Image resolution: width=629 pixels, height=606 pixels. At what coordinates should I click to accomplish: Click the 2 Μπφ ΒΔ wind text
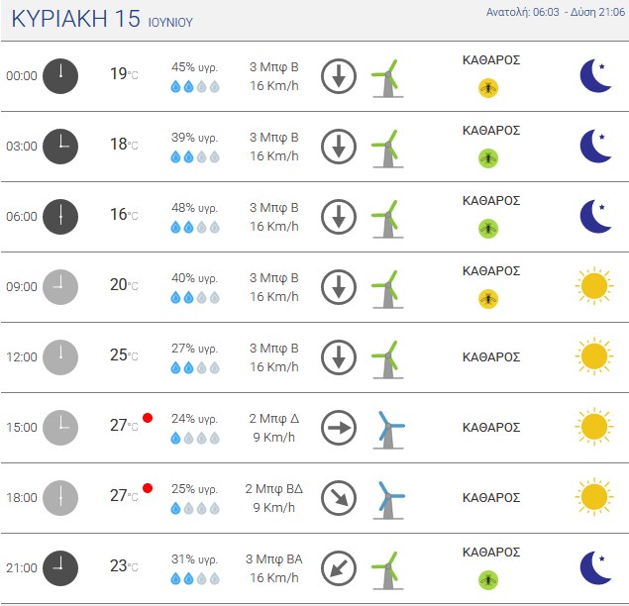coord(274,489)
